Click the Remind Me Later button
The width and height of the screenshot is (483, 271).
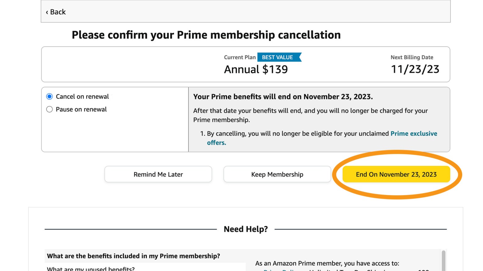(158, 174)
